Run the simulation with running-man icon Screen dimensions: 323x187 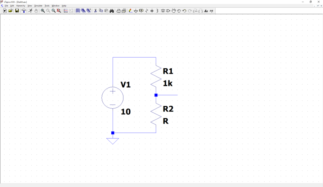pyautogui.click(x=30, y=11)
